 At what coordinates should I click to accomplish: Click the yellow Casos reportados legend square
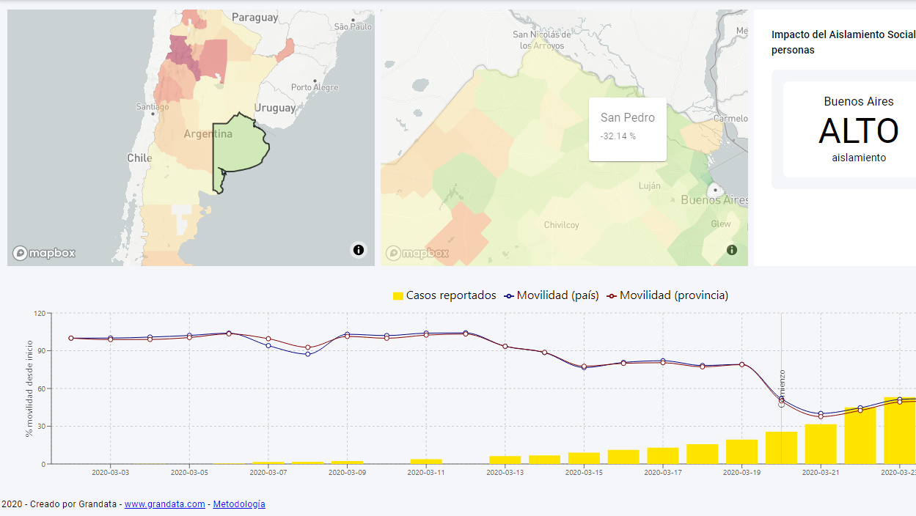(x=397, y=295)
